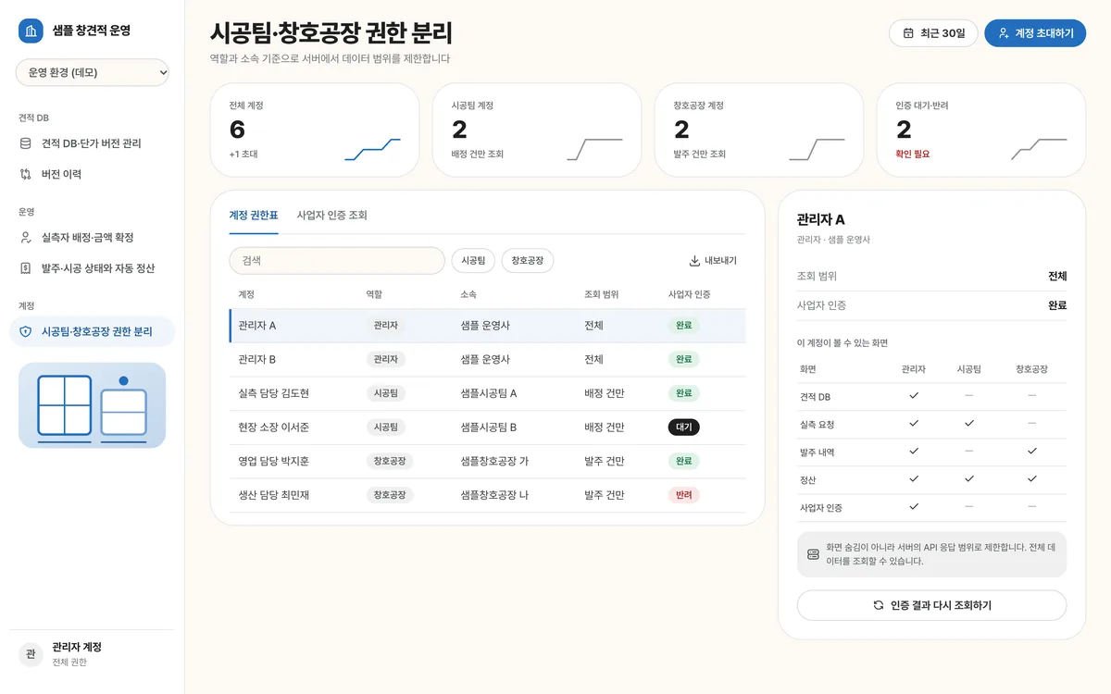Click the 실측 요청 row in the permission matrix
The image size is (1111, 694).
point(931,424)
